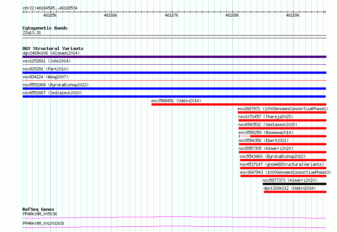This screenshot has width=337, height=232.
Task: Click the dark purple dgv2469n106 variant bar
Action: tap(174, 57)
